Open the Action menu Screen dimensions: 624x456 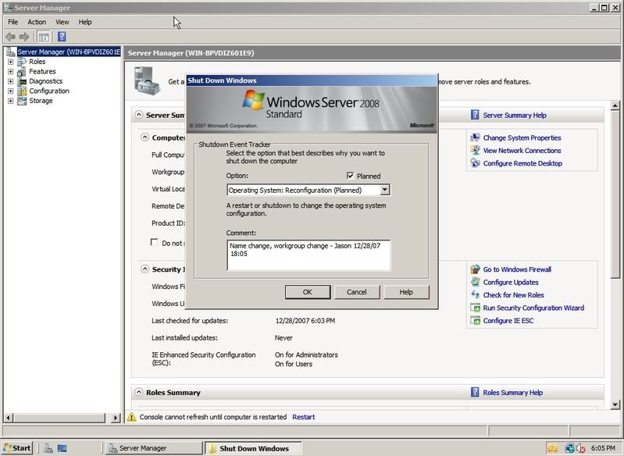(37, 22)
